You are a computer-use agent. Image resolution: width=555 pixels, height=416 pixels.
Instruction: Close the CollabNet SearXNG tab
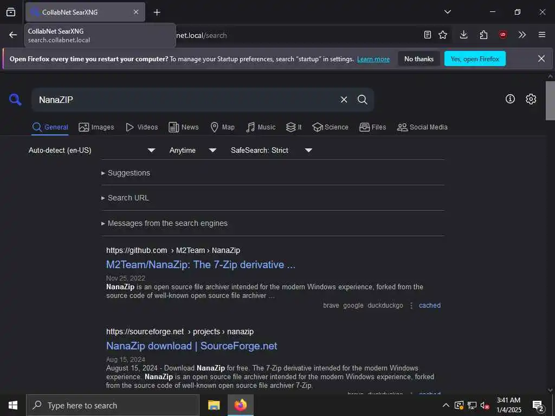point(136,12)
